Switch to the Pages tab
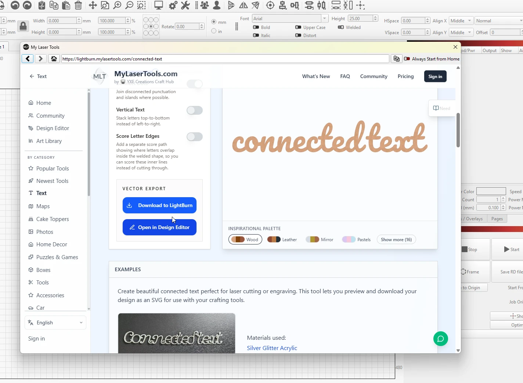 click(497, 219)
